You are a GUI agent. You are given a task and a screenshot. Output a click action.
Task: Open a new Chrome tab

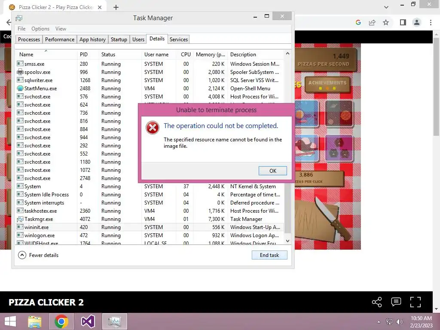(x=116, y=7)
